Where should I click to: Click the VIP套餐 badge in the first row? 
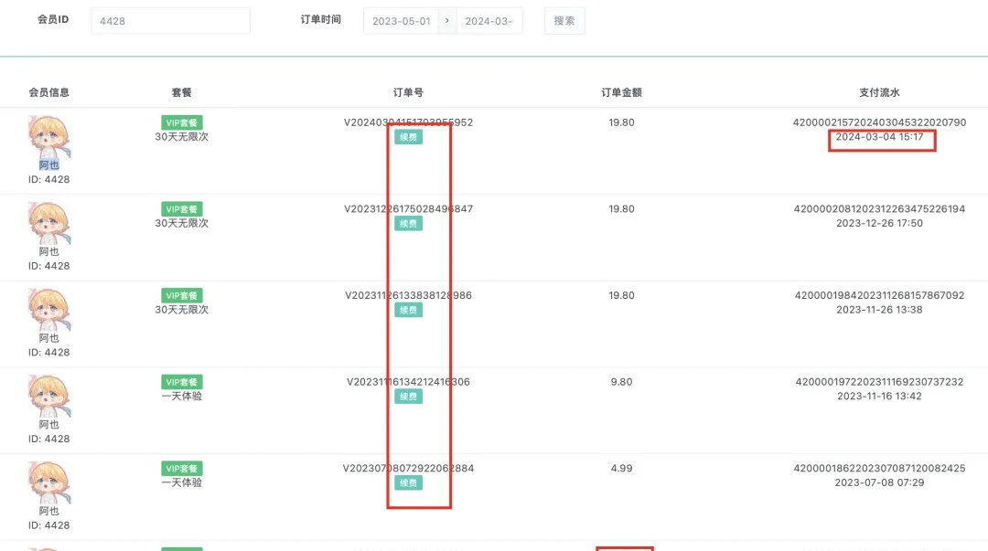click(x=179, y=122)
